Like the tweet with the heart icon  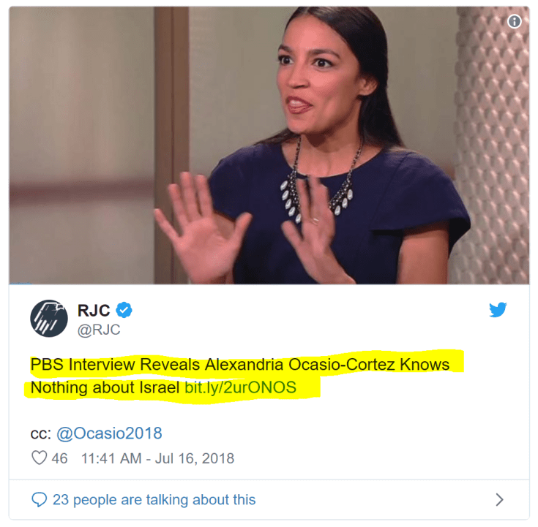coord(39,458)
